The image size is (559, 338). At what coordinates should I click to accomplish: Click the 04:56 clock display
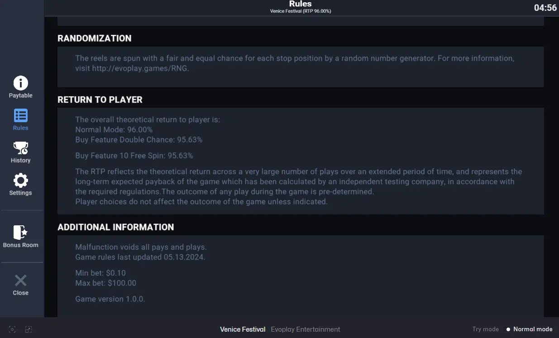(545, 8)
